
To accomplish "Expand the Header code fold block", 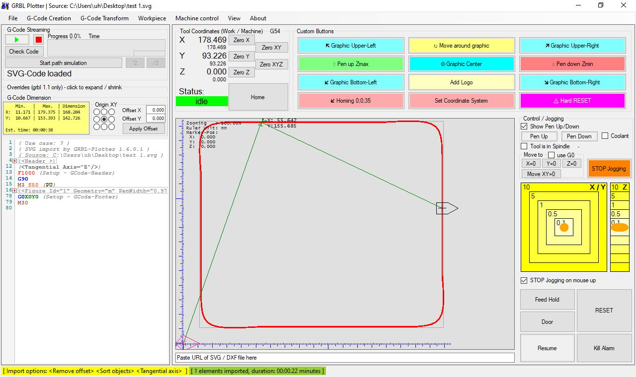I will click(x=15, y=161).
